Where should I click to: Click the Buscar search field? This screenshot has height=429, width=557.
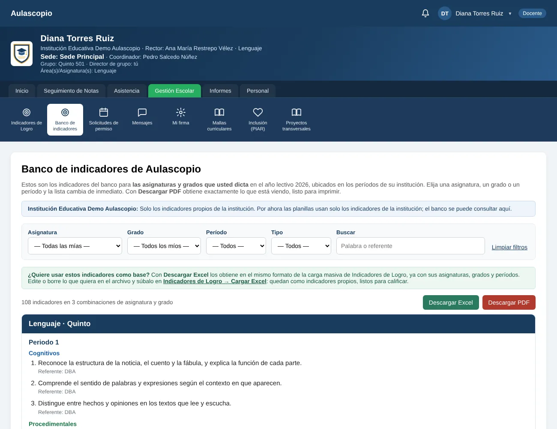[x=410, y=246]
